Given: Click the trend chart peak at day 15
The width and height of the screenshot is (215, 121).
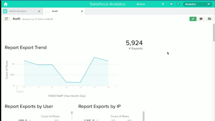Looking at the screenshot, I should [x=94, y=57].
